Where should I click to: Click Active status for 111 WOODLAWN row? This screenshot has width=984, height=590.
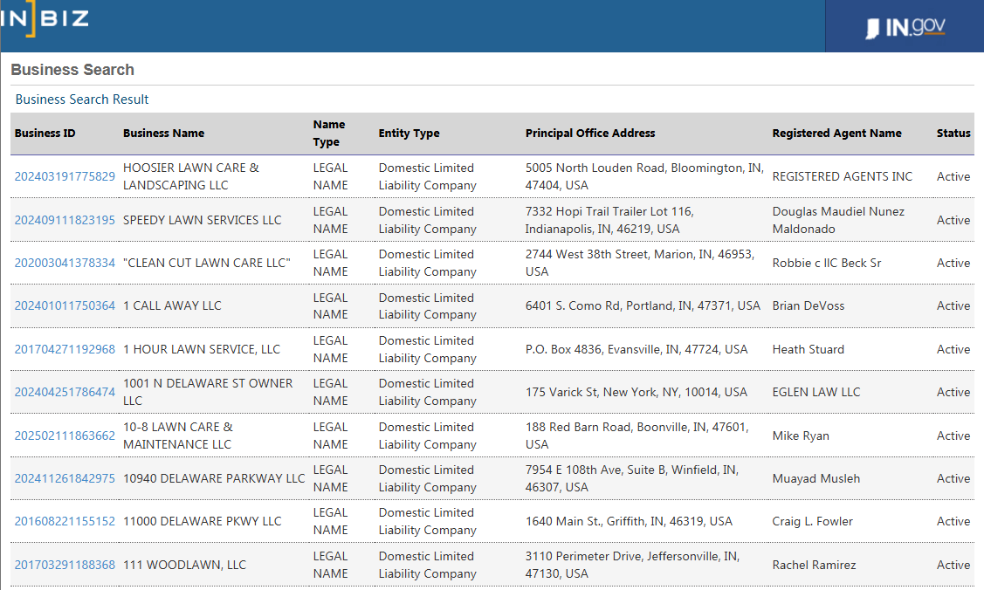953,565
